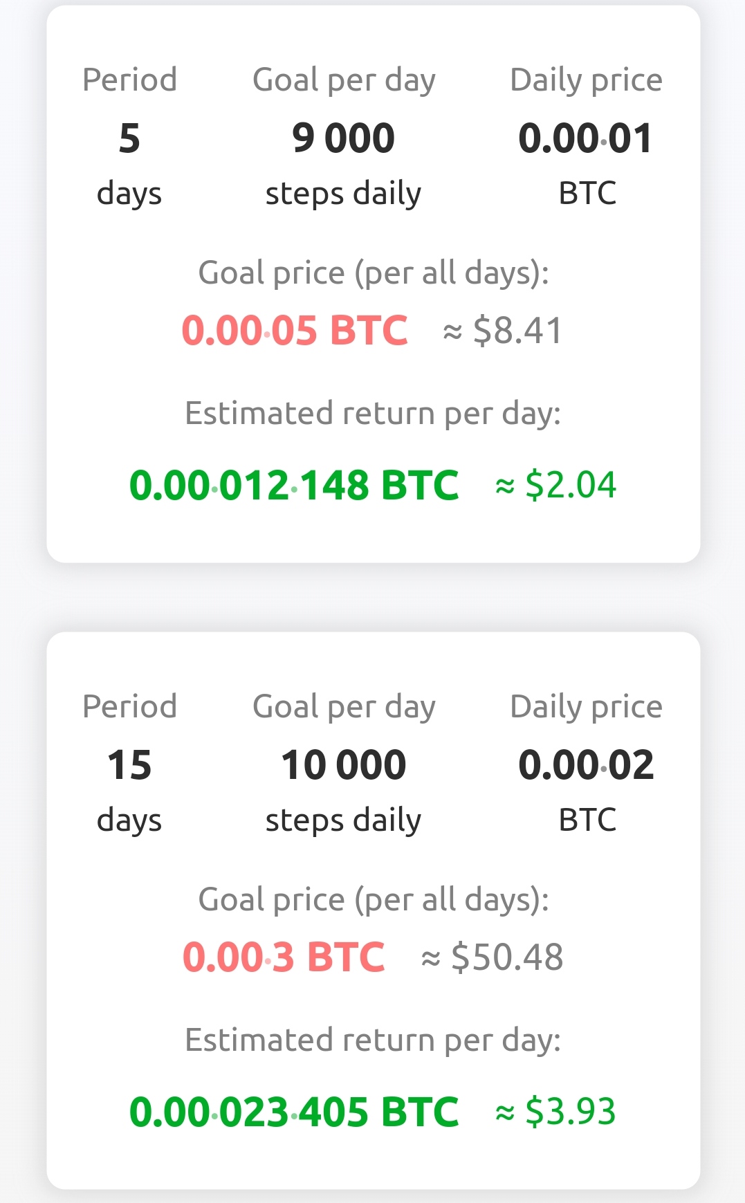Screen dimensions: 745x1203
Task: Tap the green 0.00.012.148 BTC return
Action: [294, 485]
